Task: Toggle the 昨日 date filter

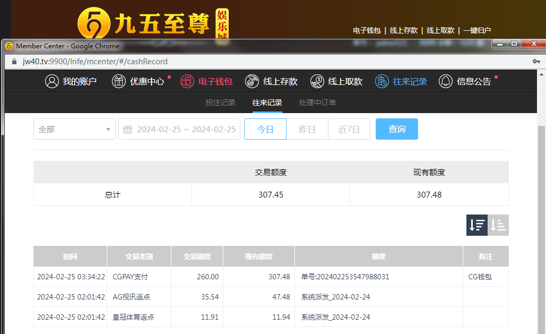Action: pos(307,129)
